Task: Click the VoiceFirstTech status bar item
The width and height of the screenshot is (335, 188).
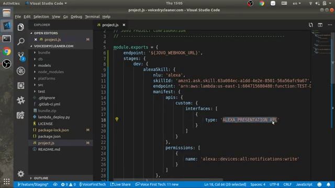Action: [93, 184]
